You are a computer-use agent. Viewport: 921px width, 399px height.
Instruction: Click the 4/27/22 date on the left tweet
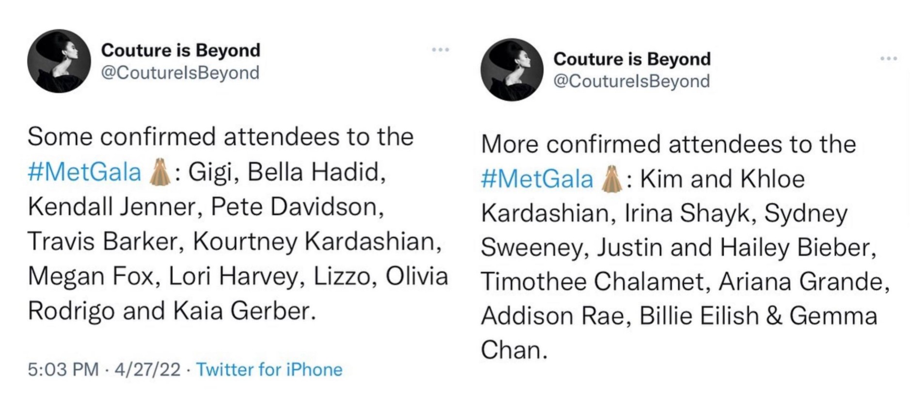tap(147, 370)
